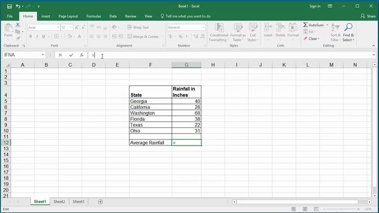Click the Borders icon
The height and width of the screenshot is (213, 379).
(56, 37)
